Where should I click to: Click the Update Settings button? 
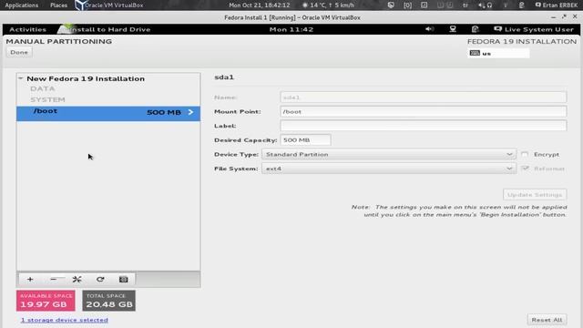coord(535,194)
